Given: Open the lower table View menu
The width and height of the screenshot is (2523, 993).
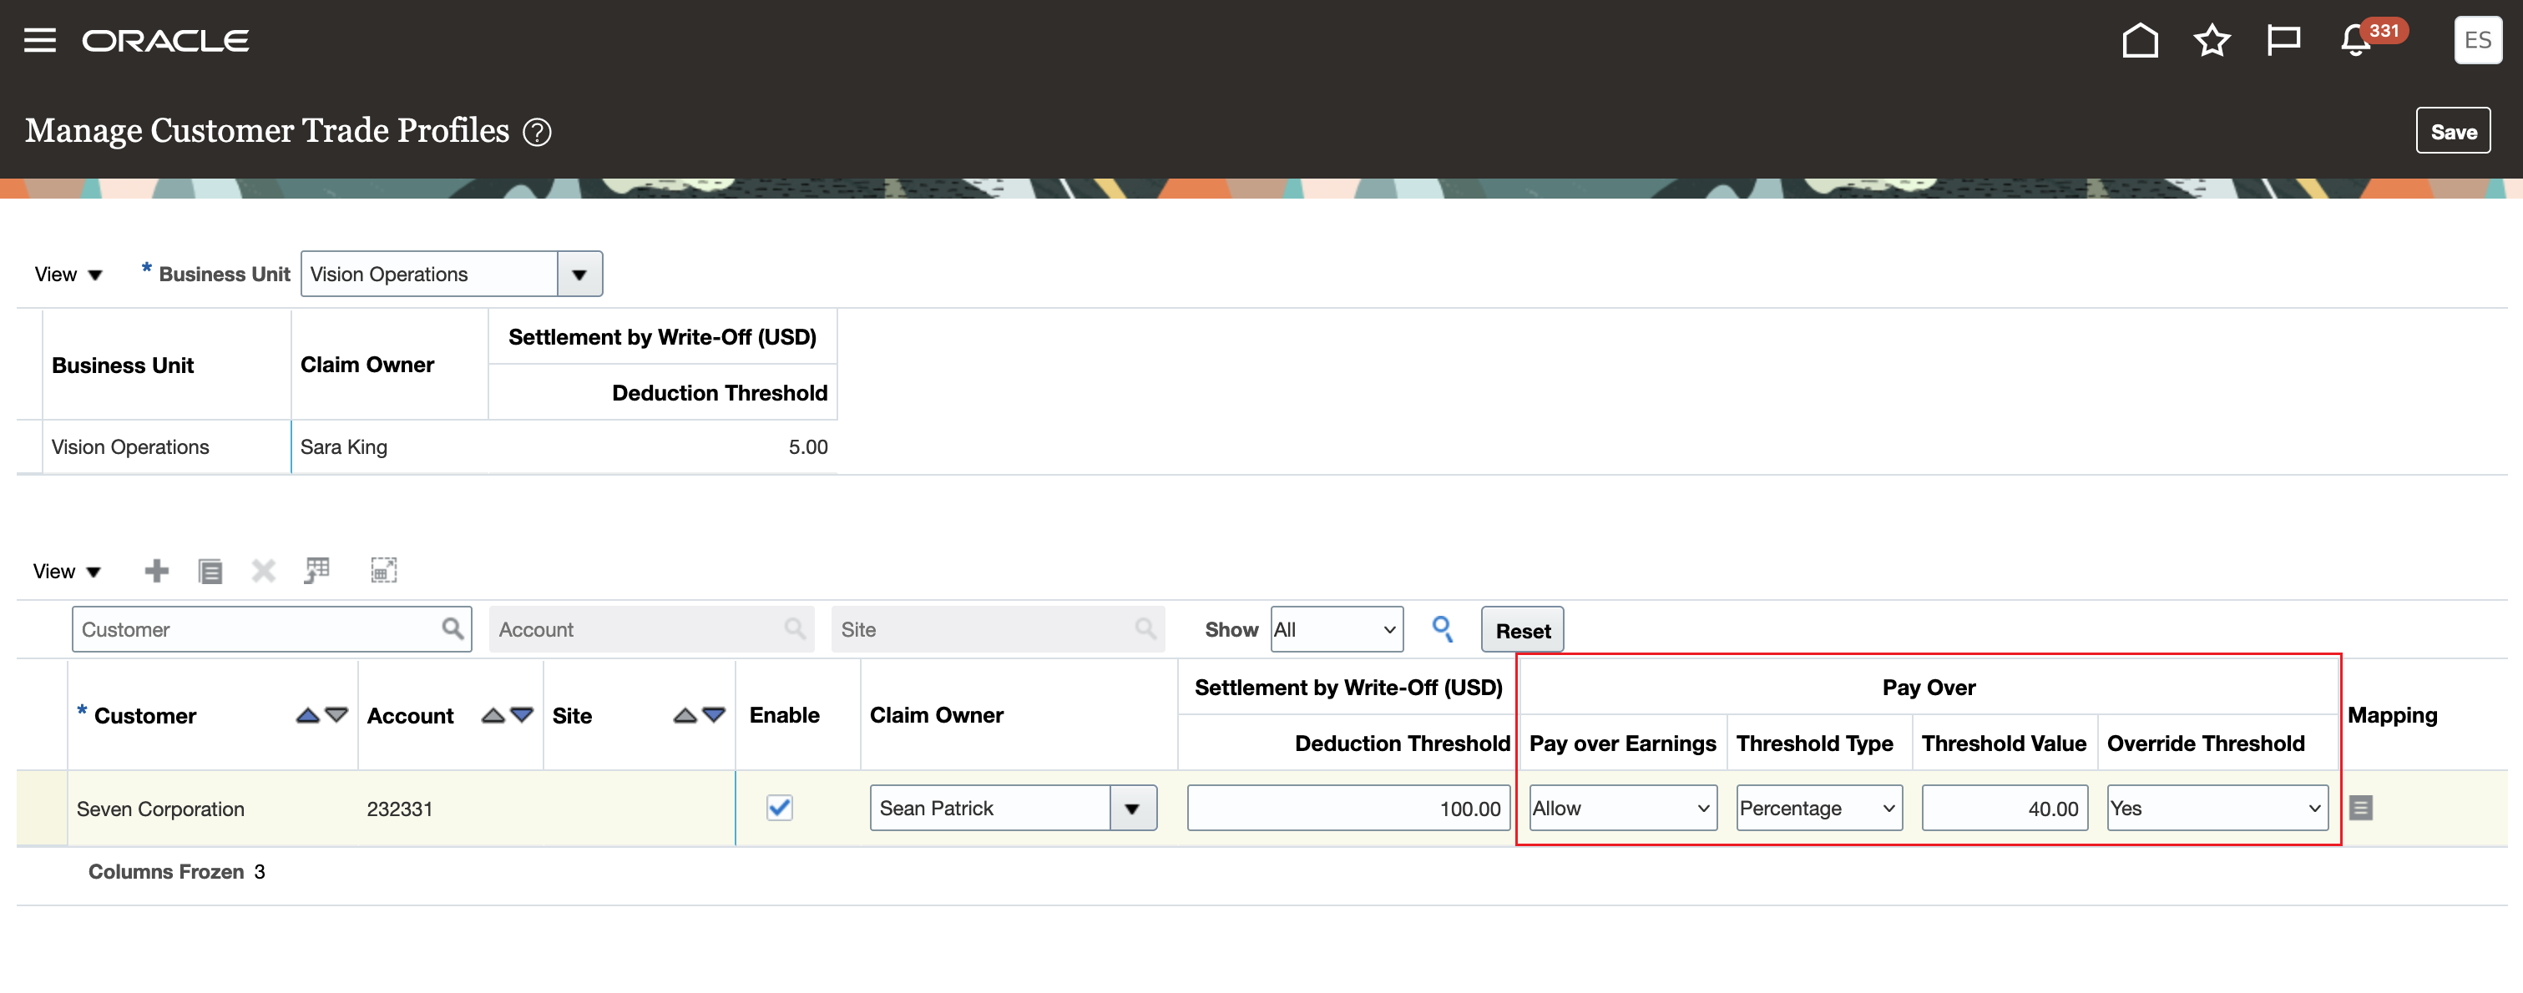Looking at the screenshot, I should click(67, 572).
